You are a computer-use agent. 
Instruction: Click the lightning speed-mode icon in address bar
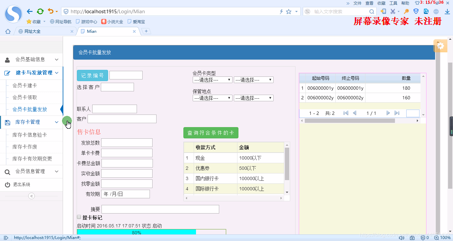point(281,12)
